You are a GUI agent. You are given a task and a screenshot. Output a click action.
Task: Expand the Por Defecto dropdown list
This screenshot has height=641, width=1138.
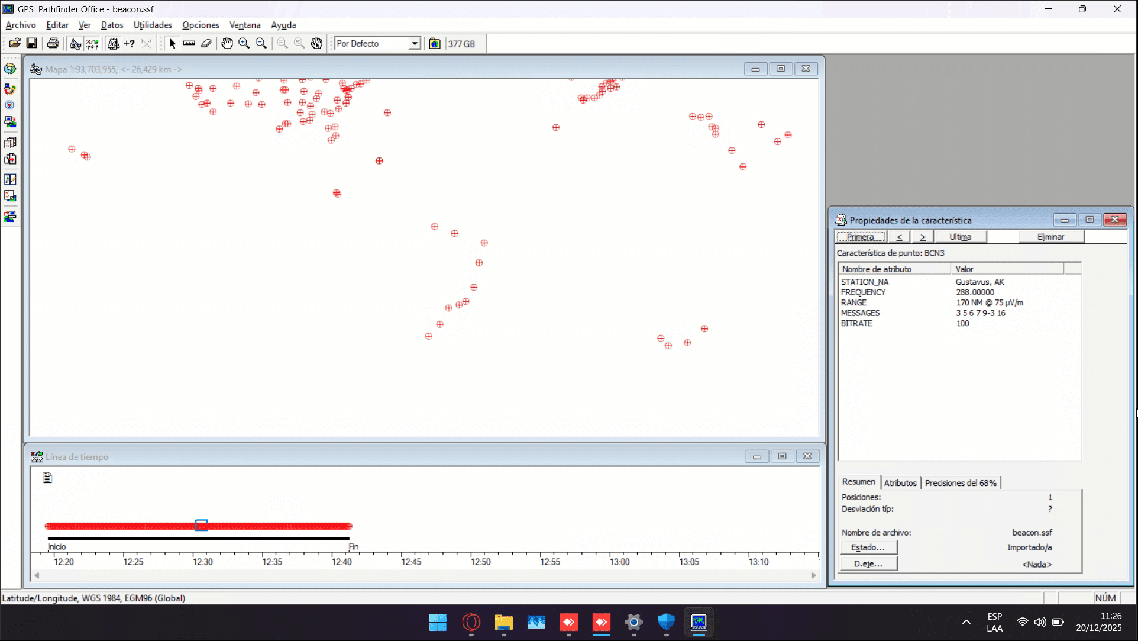(415, 43)
